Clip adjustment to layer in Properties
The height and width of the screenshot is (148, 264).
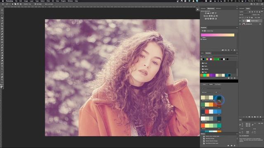222,50
